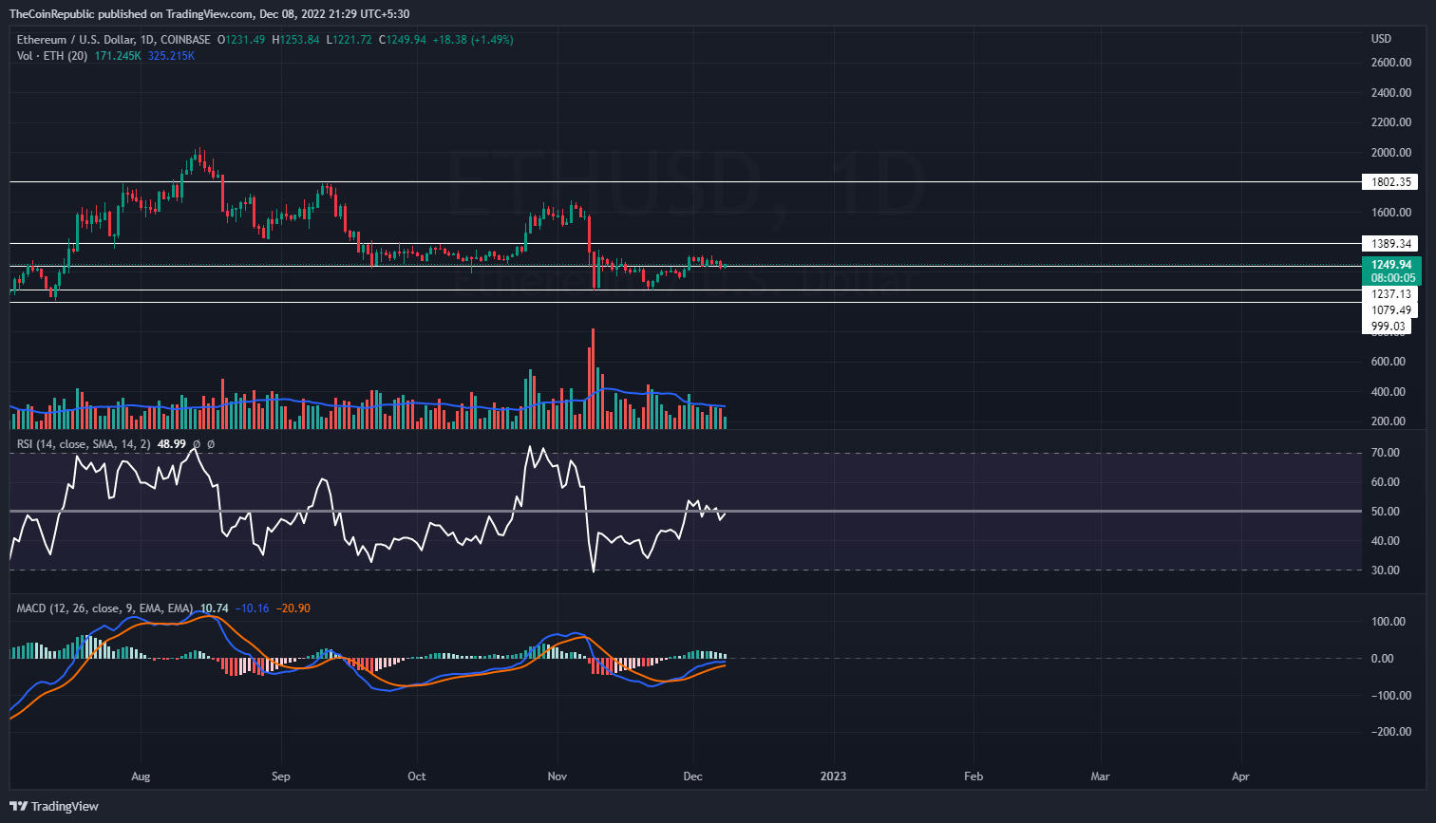Click the Oct label on the time axis
The width and height of the screenshot is (1436, 823).
[417, 776]
